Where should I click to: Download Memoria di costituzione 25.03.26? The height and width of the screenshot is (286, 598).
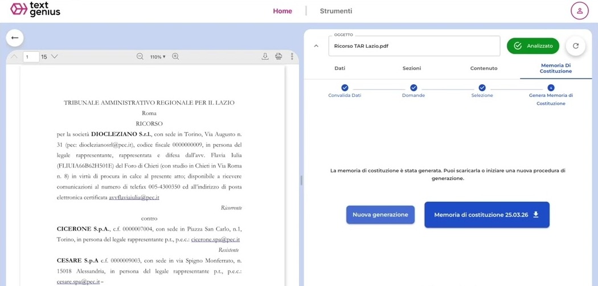click(x=486, y=215)
